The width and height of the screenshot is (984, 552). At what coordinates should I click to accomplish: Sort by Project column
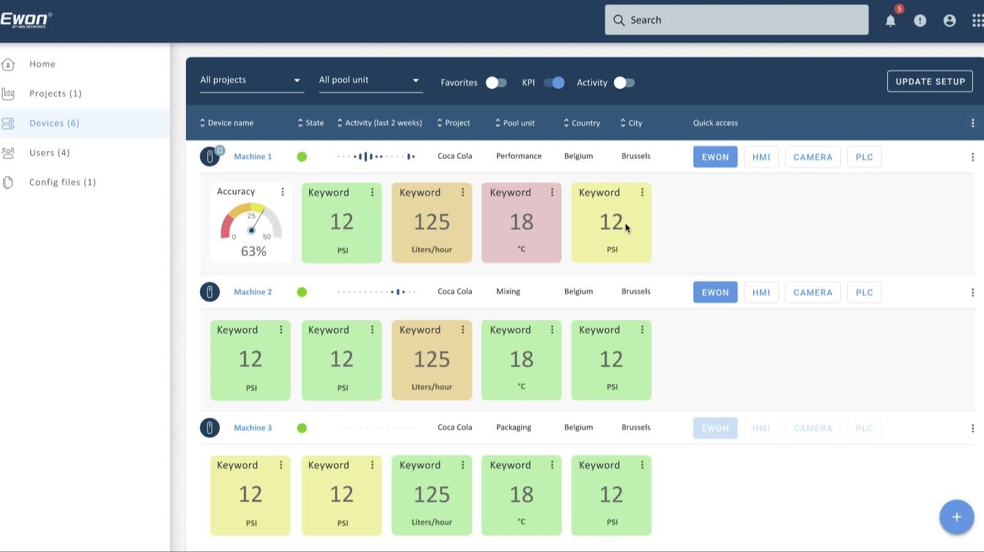(453, 123)
